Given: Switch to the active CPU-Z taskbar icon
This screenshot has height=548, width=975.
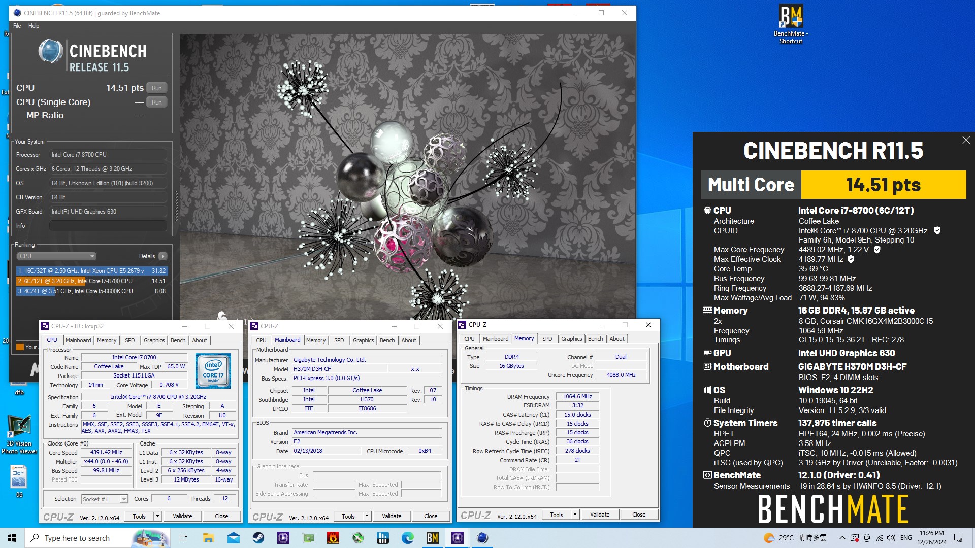Looking at the screenshot, I should tap(458, 538).
